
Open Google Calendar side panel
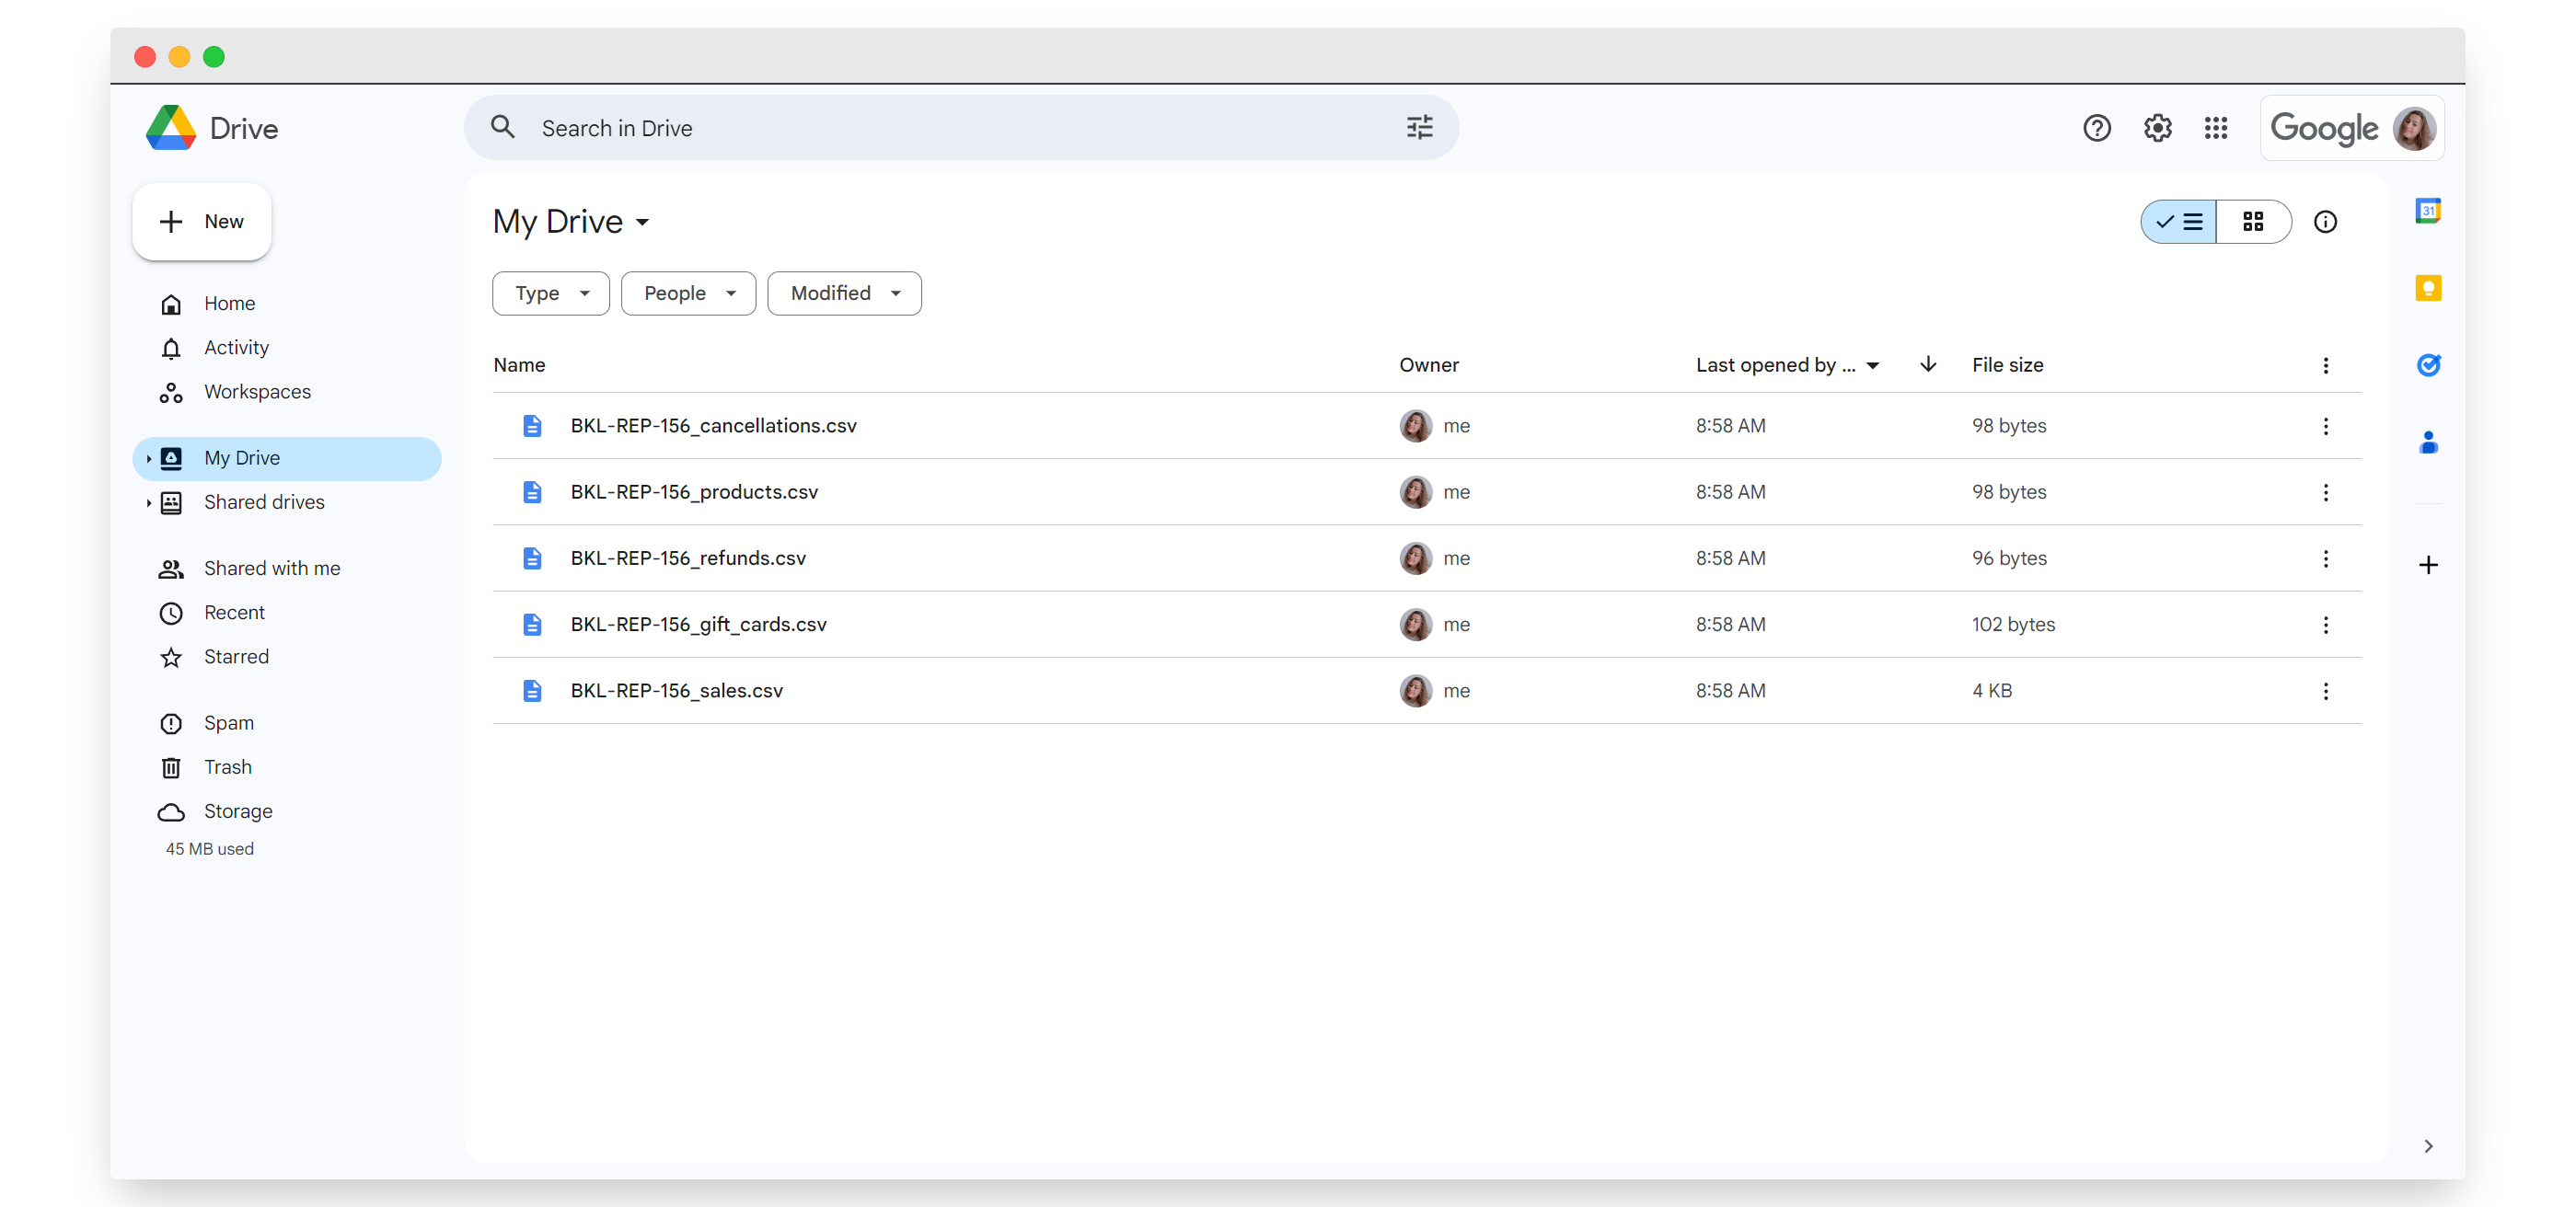(x=2429, y=210)
